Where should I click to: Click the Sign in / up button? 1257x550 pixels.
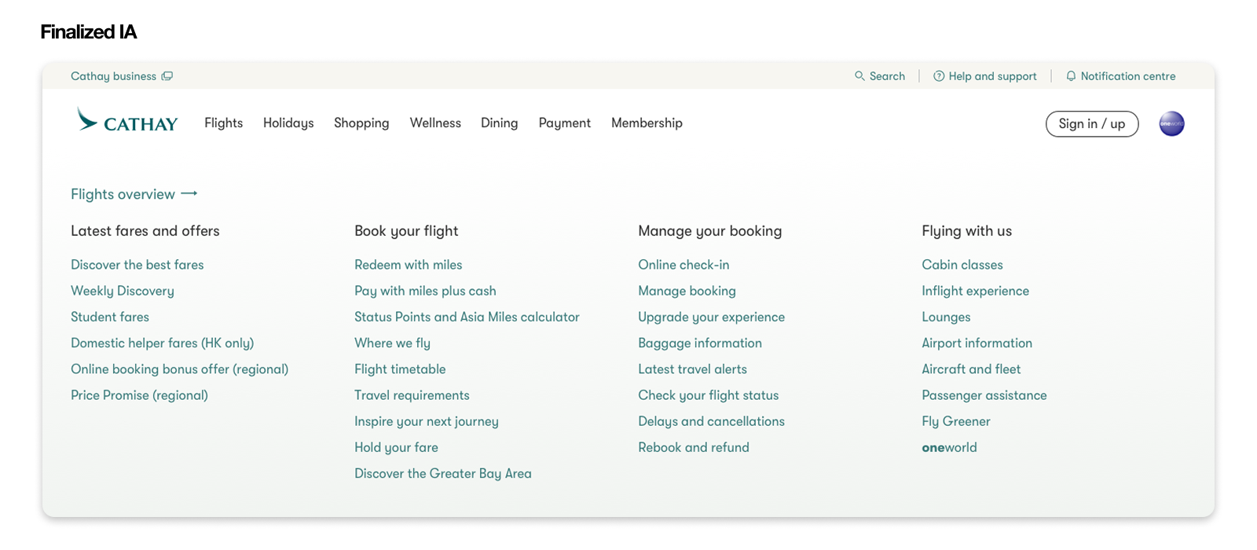1092,123
